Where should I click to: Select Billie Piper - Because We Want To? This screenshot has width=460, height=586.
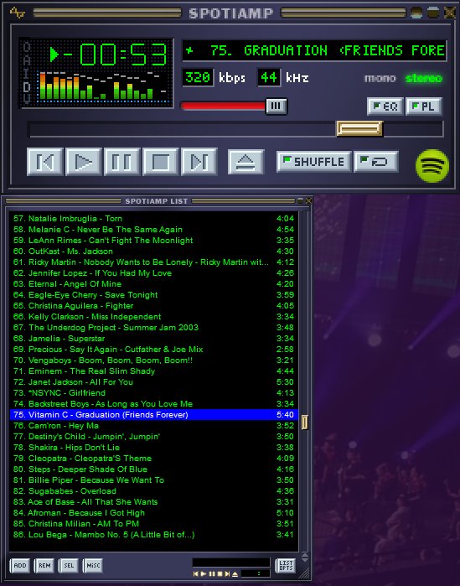(154, 480)
